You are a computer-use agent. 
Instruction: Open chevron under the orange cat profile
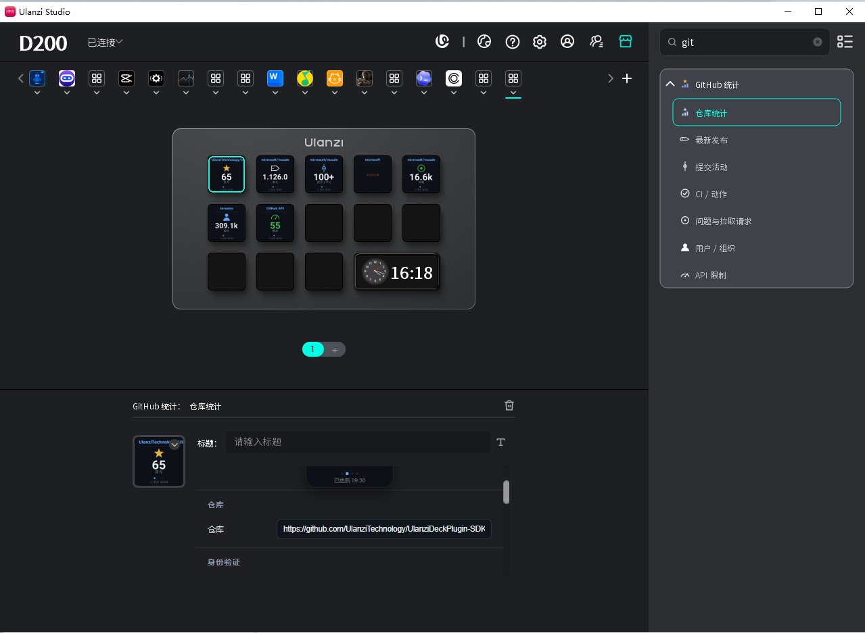335,93
